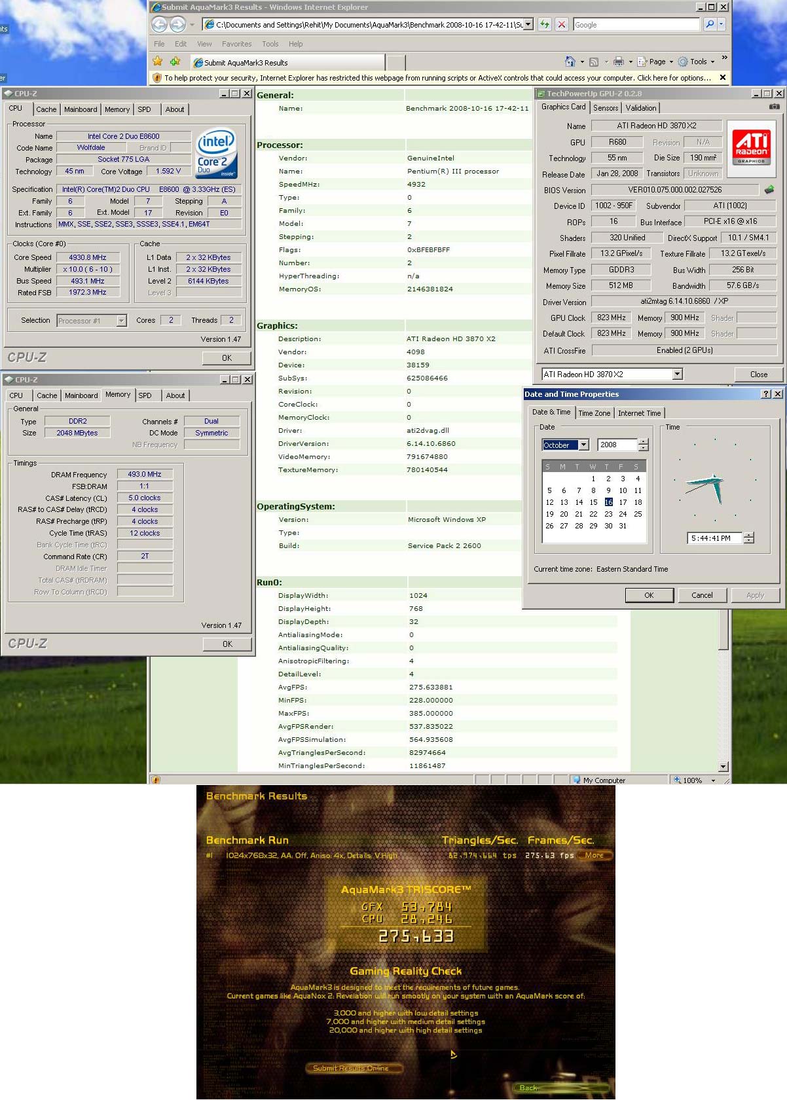This screenshot has height=1100, width=787.
Task: Switch to the Internet Time tab
Action: [x=639, y=413]
